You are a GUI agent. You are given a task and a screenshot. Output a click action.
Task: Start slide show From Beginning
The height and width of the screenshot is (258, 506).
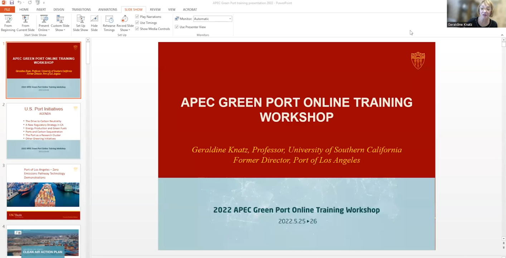coord(8,23)
